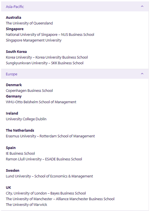Click the Europe accordion header
150x211 pixels.
[x=75, y=74]
